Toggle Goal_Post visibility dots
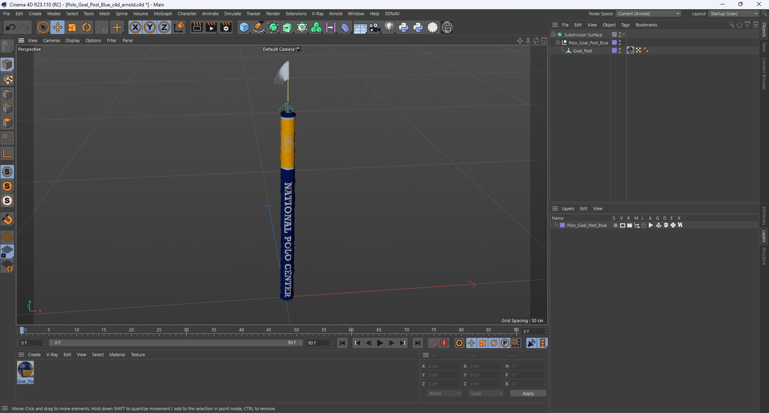 [x=620, y=50]
